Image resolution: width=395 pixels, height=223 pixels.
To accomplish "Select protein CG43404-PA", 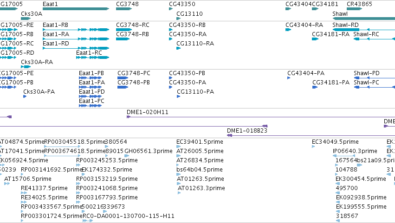I will pyautogui.click(x=306, y=73).
